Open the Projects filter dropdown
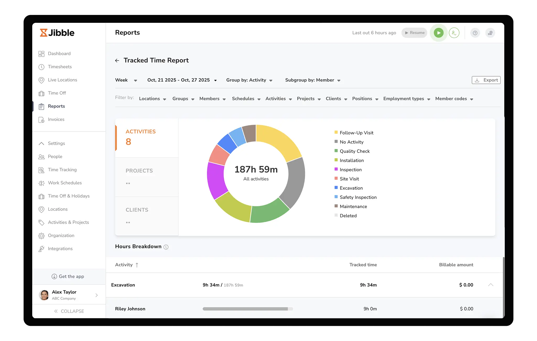Image resolution: width=537 pixels, height=341 pixels. point(309,99)
